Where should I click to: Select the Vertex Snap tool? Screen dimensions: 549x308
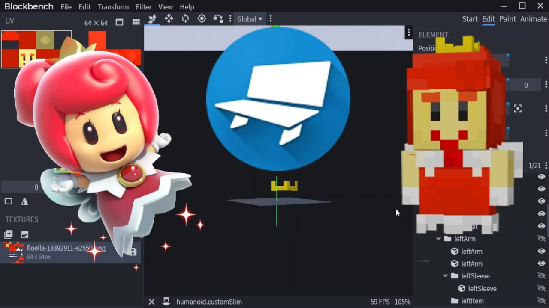click(x=218, y=19)
